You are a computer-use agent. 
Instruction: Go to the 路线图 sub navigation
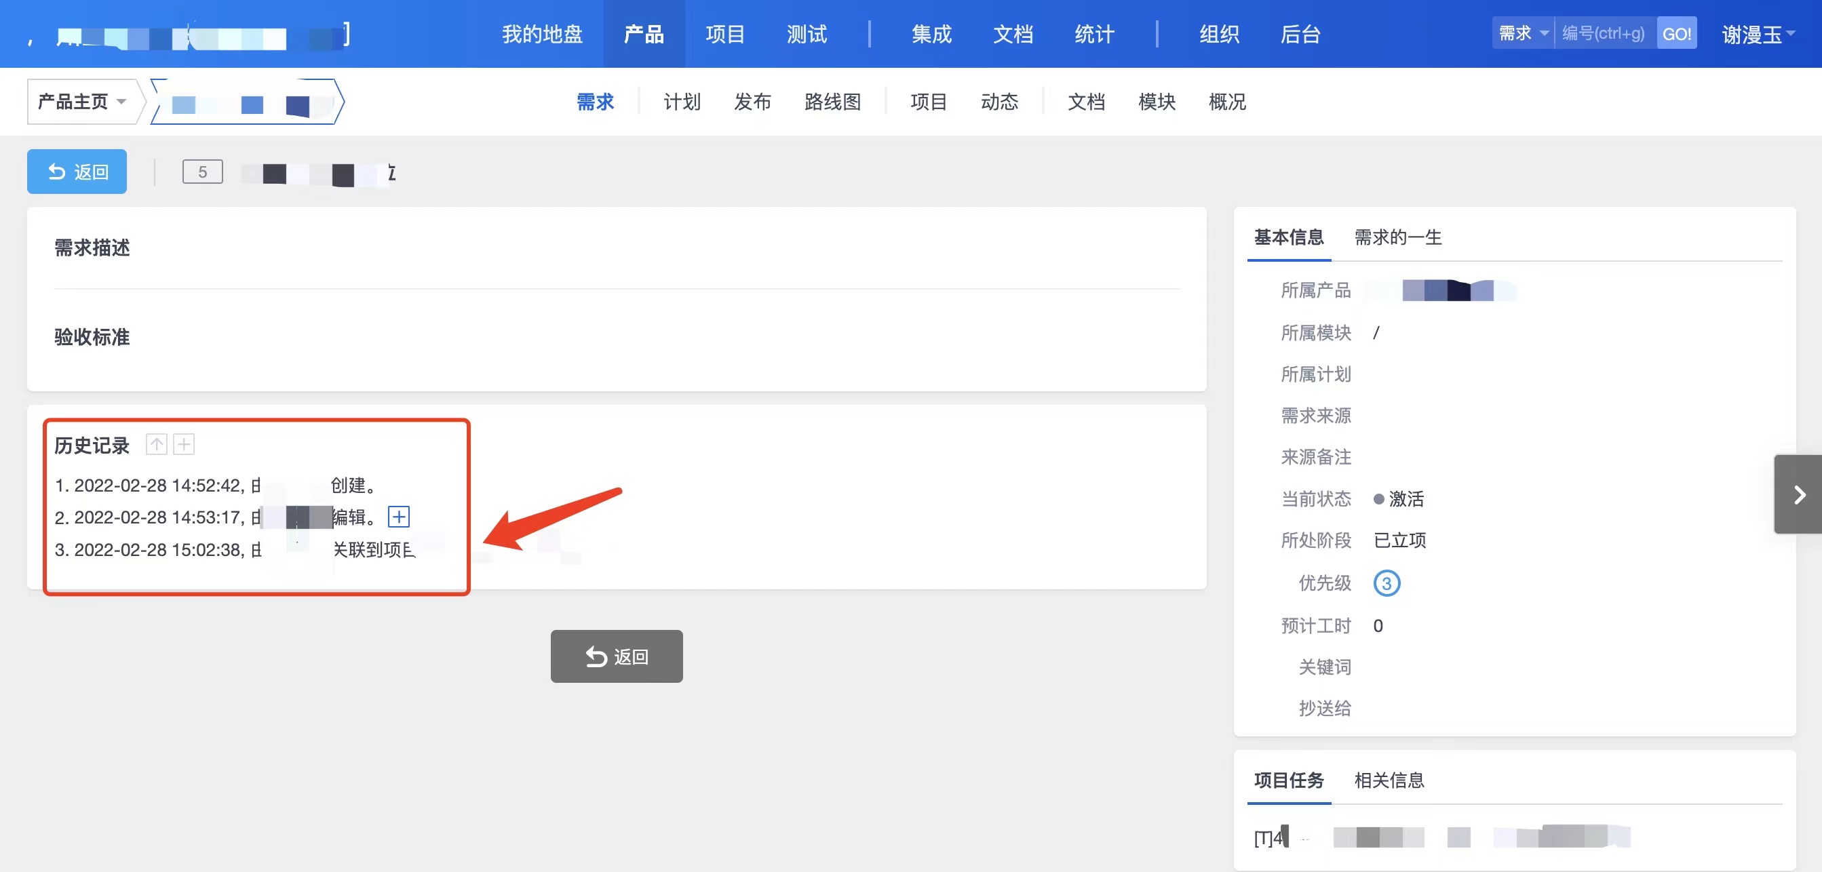pos(832,102)
